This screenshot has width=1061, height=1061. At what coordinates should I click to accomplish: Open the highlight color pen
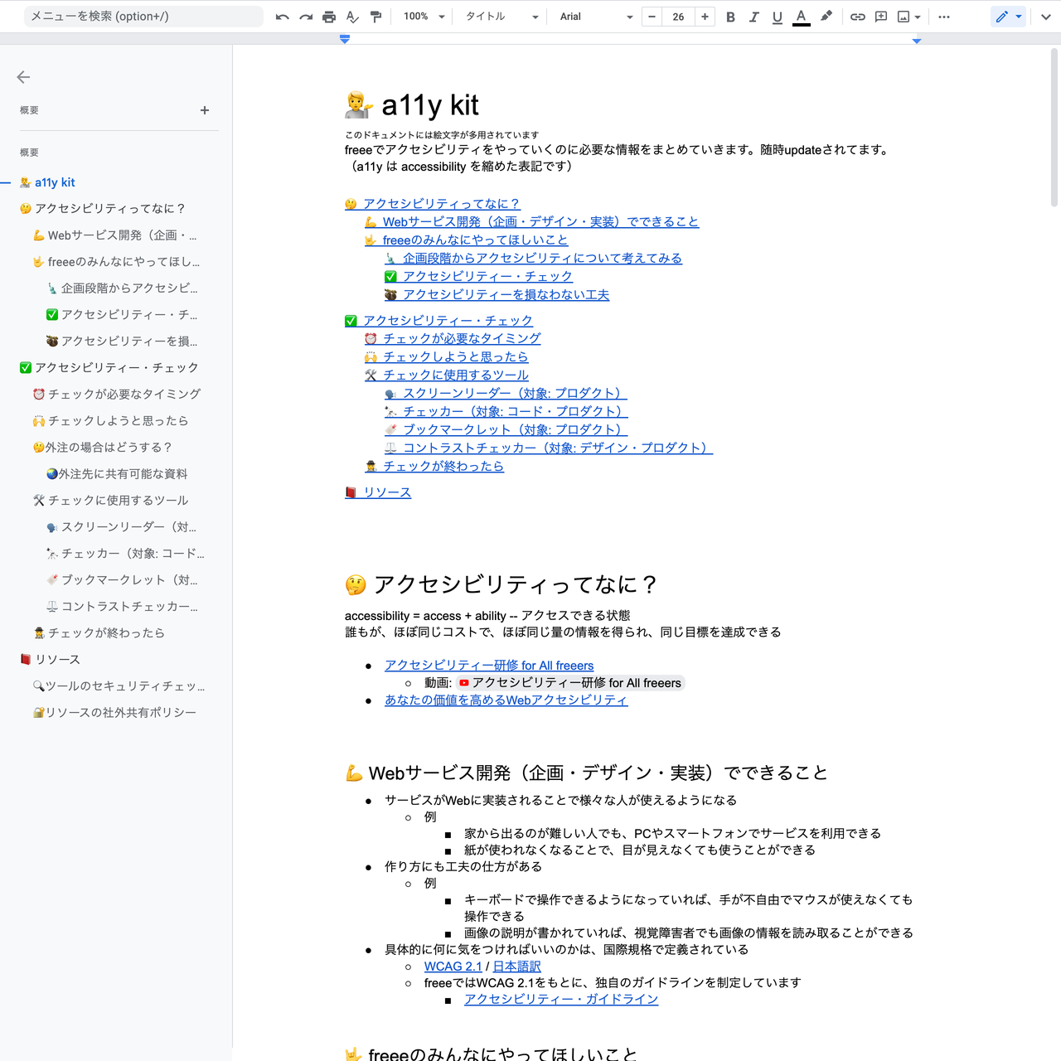point(826,17)
